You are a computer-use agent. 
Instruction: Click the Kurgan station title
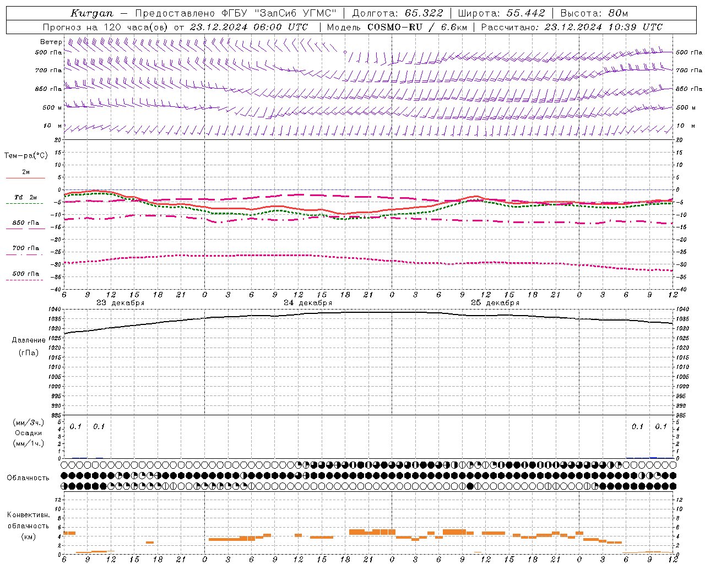pyautogui.click(x=92, y=13)
